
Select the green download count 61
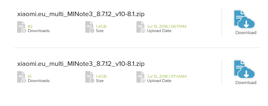pyautogui.click(x=30, y=76)
